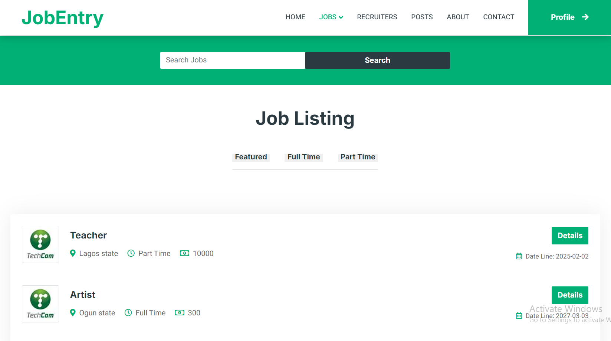Screen dimensions: 611x341
Task: Click the location pin icon for Ogun state
Action: [x=73, y=312]
